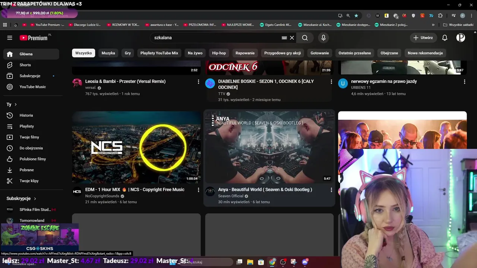477x268 pixels.
Task: Select the Gry filter chip
Action: 128,53
